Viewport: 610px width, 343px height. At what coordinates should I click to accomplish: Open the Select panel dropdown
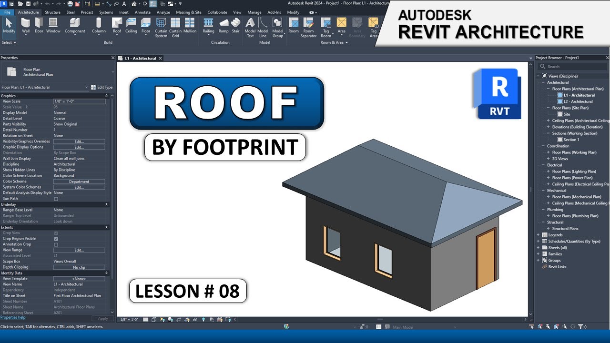pyautogui.click(x=9, y=42)
